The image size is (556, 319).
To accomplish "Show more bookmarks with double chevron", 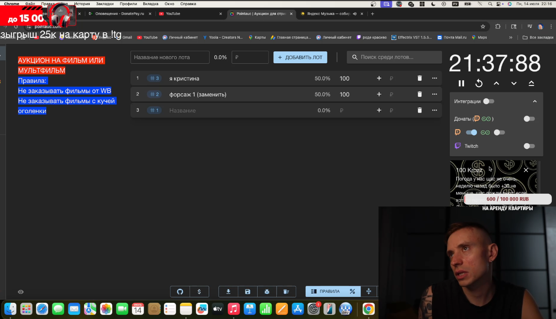I will (x=511, y=37).
